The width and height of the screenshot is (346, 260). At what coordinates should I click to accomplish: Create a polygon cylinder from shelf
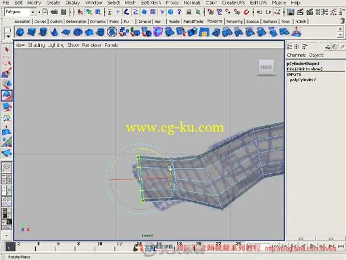pyautogui.click(x=43, y=32)
